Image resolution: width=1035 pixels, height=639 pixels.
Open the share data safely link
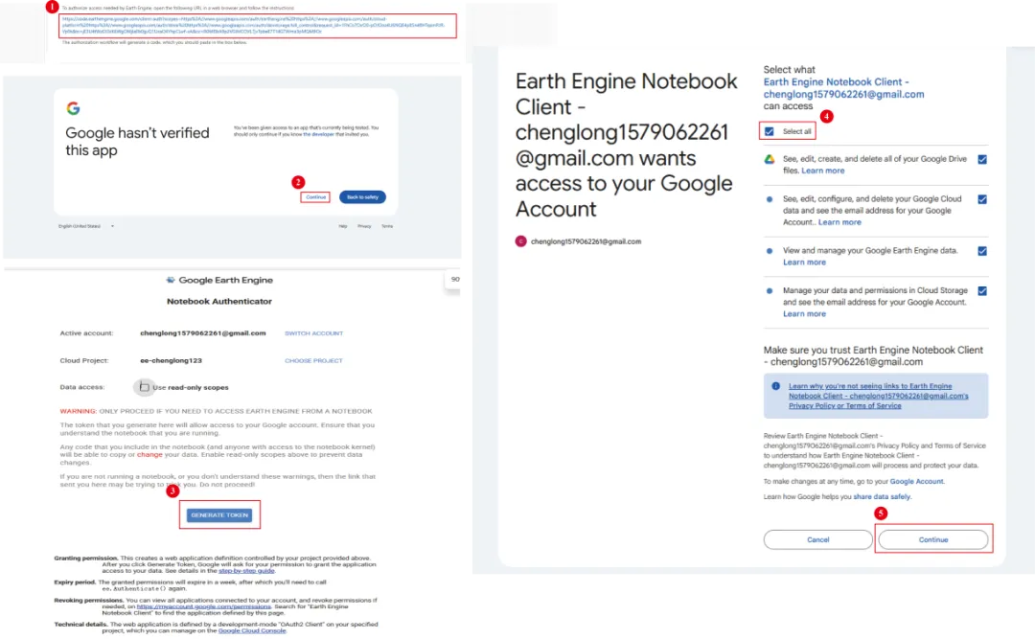[x=882, y=496]
